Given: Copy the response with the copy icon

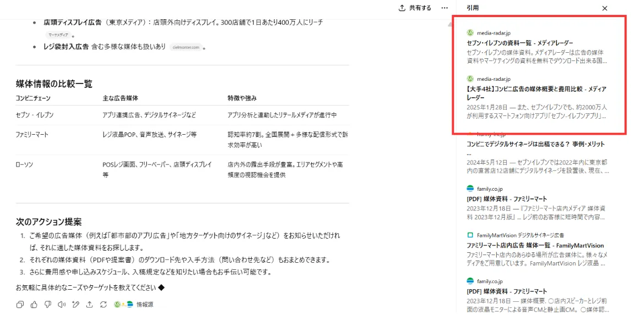Looking at the screenshot, I should click(x=20, y=304).
